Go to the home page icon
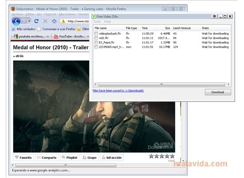 click(x=54, y=21)
